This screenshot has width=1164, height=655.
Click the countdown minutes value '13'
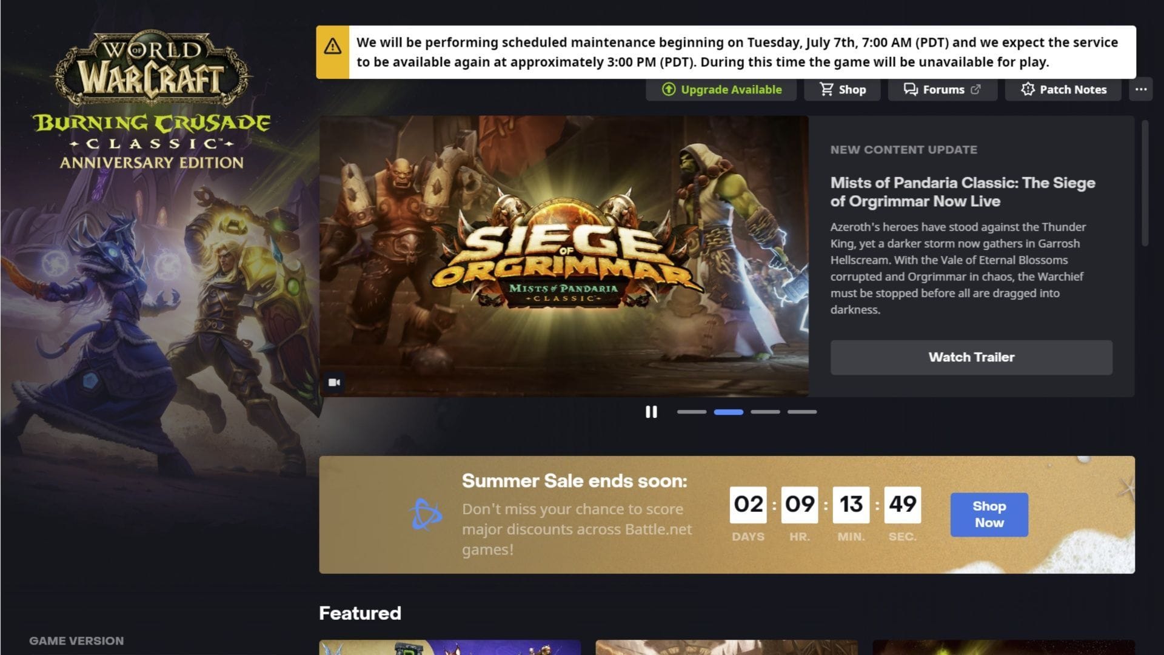point(851,505)
